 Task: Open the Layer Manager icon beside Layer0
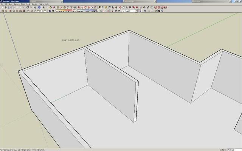(x=140, y=11)
